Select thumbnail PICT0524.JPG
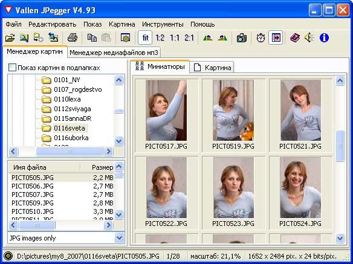This screenshot has width=353, height=264. tap(300, 193)
